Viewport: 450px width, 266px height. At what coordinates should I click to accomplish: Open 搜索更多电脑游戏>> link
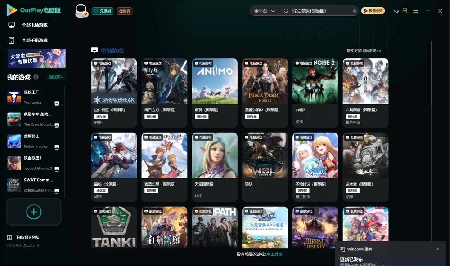pyautogui.click(x=364, y=50)
